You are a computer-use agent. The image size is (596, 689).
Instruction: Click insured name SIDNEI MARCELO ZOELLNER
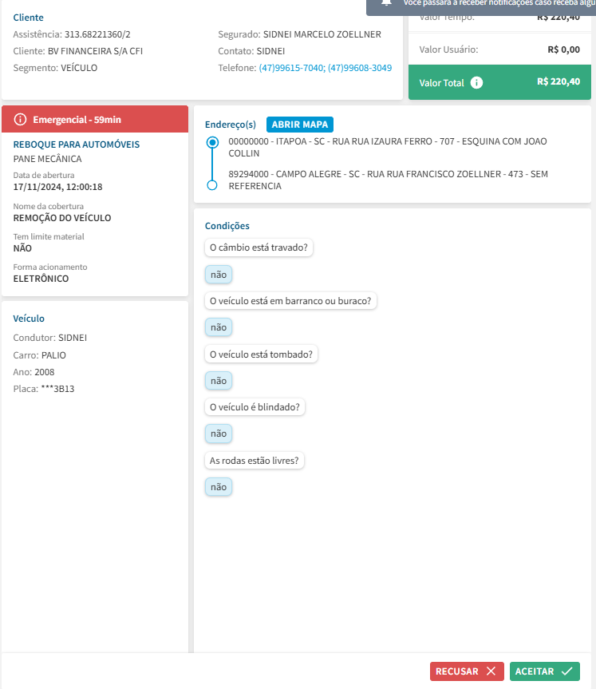pyautogui.click(x=322, y=34)
